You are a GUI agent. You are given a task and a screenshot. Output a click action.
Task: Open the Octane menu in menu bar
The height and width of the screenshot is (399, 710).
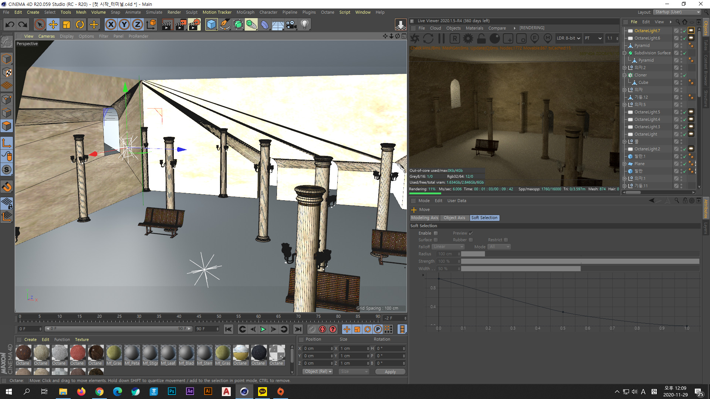tap(327, 12)
